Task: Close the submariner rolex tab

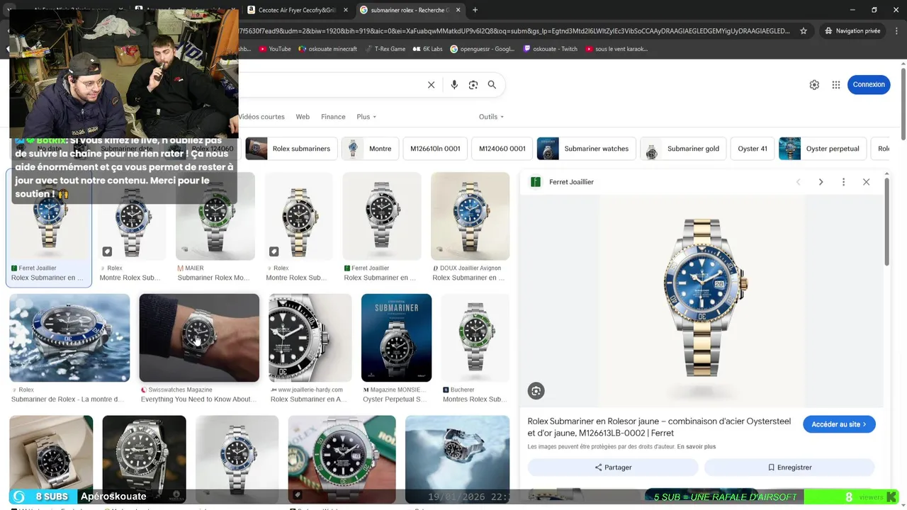Action: 458,10
